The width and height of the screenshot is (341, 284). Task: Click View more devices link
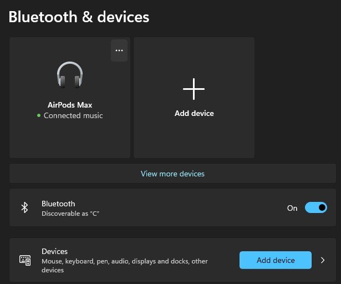172,174
